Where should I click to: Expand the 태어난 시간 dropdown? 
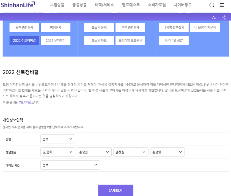tap(70, 165)
